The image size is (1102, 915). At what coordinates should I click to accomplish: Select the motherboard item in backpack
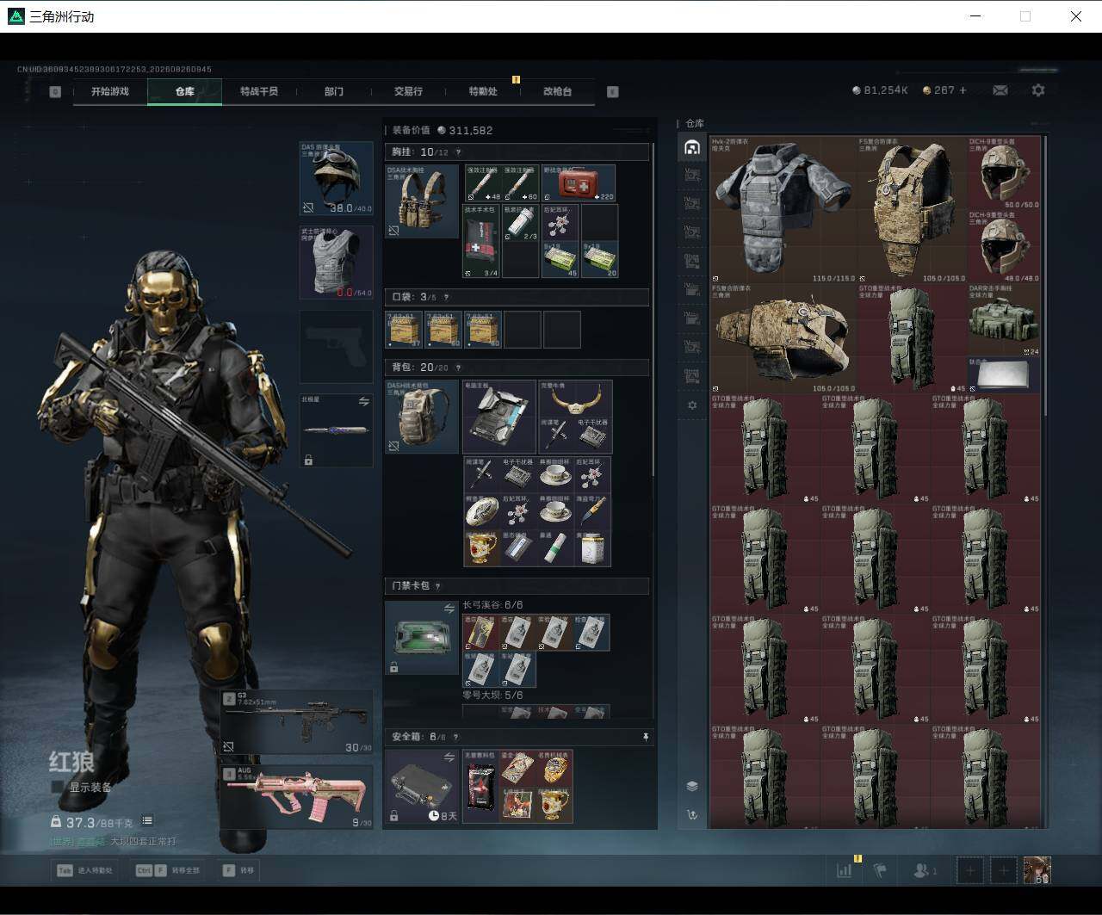[499, 417]
